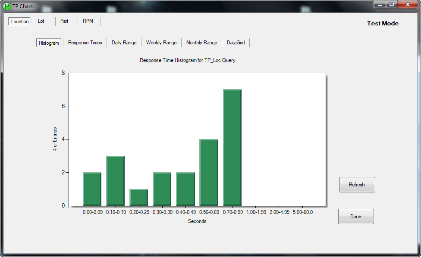This screenshot has width=421, height=257.
Task: Open the Part tab
Action: pyautogui.click(x=64, y=21)
